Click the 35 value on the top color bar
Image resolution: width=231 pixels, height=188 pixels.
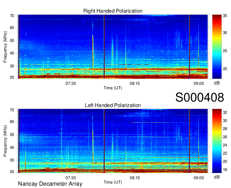[225, 16]
